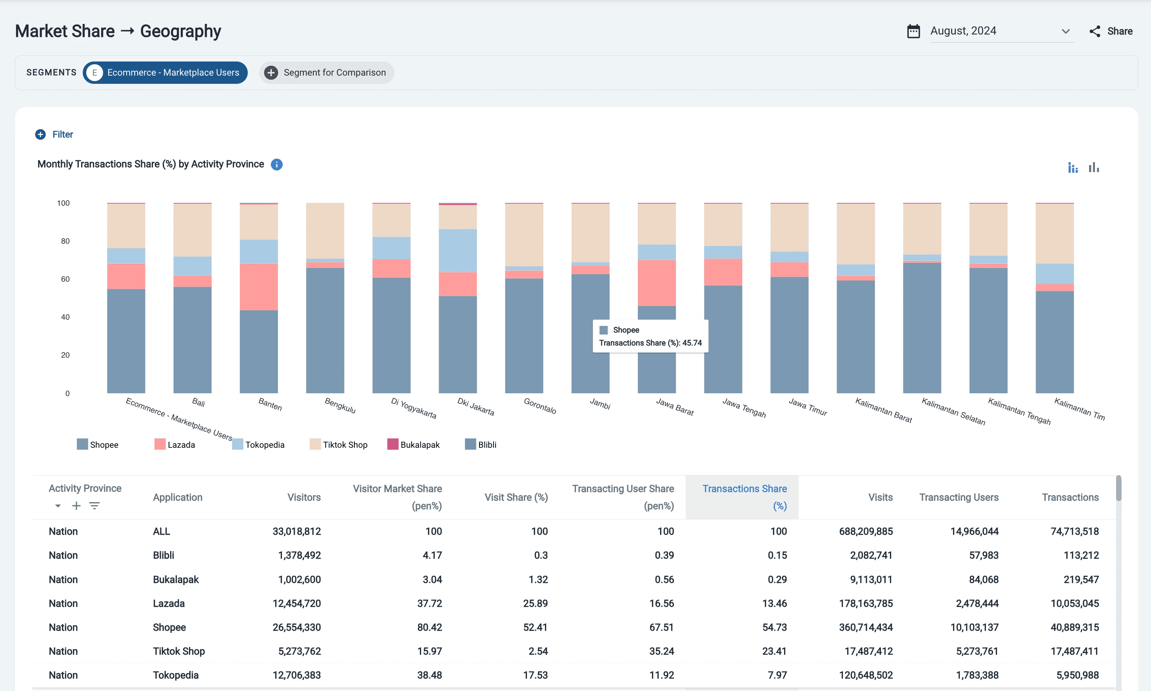Click the E badge on the segment chip
The image size is (1151, 691).
[94, 72]
